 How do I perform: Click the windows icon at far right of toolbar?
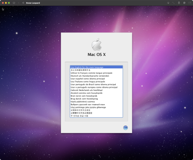click(190, 3)
